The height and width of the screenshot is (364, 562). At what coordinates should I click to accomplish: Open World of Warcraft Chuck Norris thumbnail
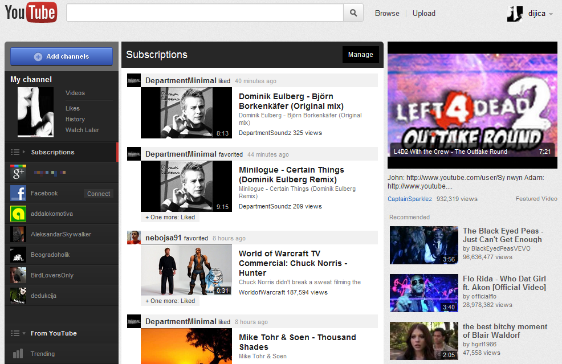point(186,270)
